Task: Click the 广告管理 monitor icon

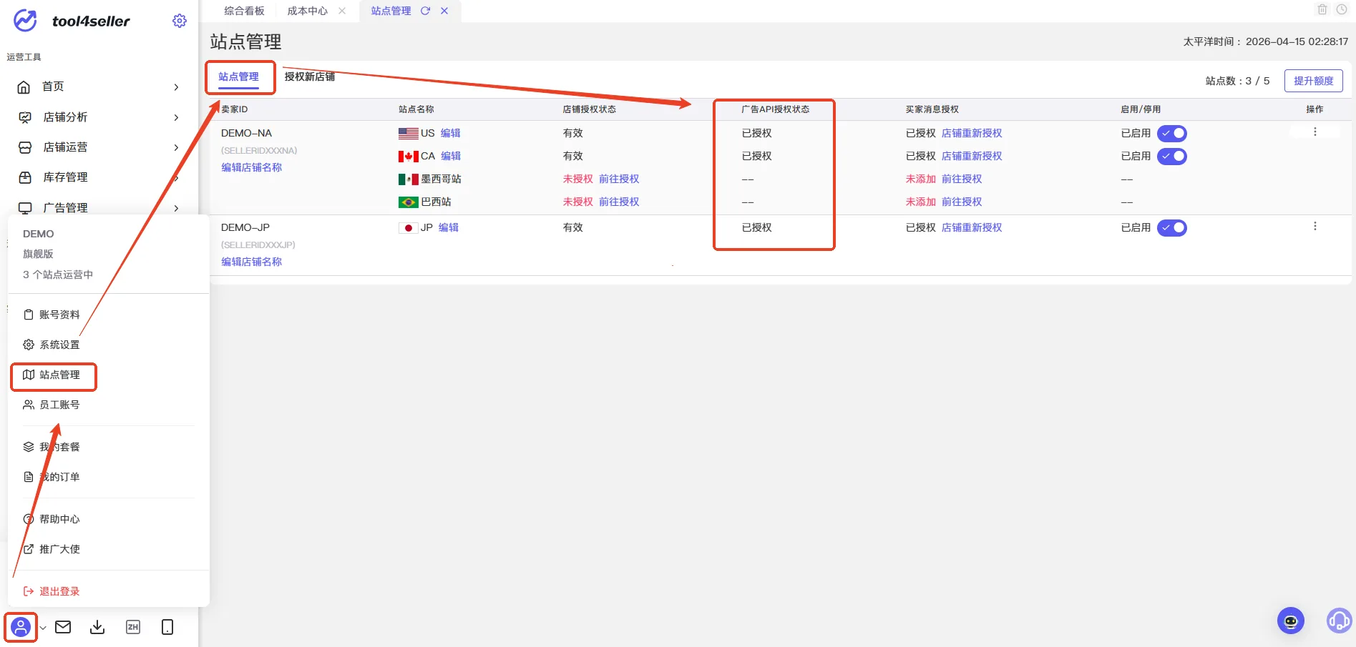Action: click(x=25, y=207)
